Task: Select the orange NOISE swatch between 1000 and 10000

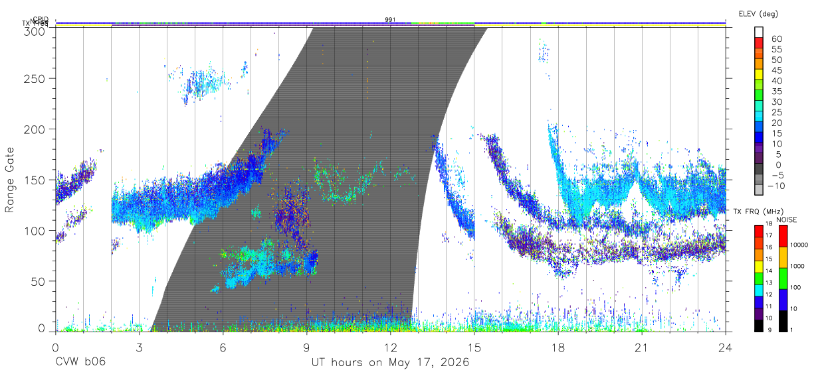Action: click(x=783, y=257)
